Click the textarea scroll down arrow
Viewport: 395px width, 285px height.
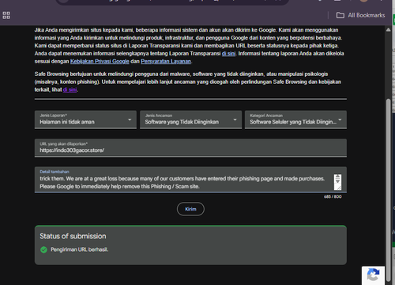pyautogui.click(x=337, y=181)
